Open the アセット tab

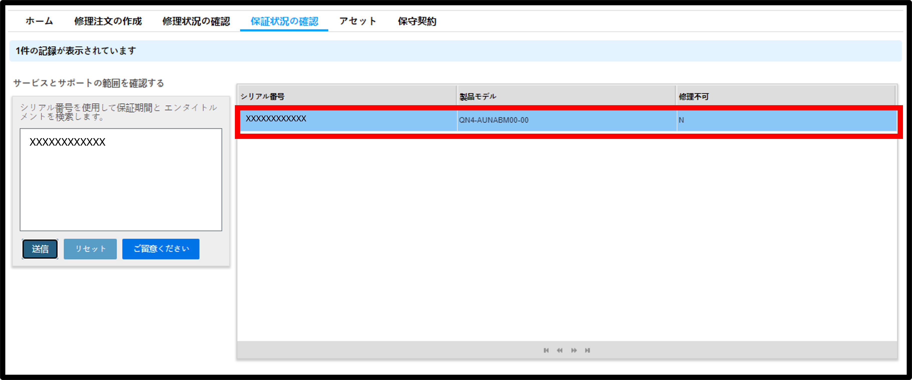coord(358,21)
